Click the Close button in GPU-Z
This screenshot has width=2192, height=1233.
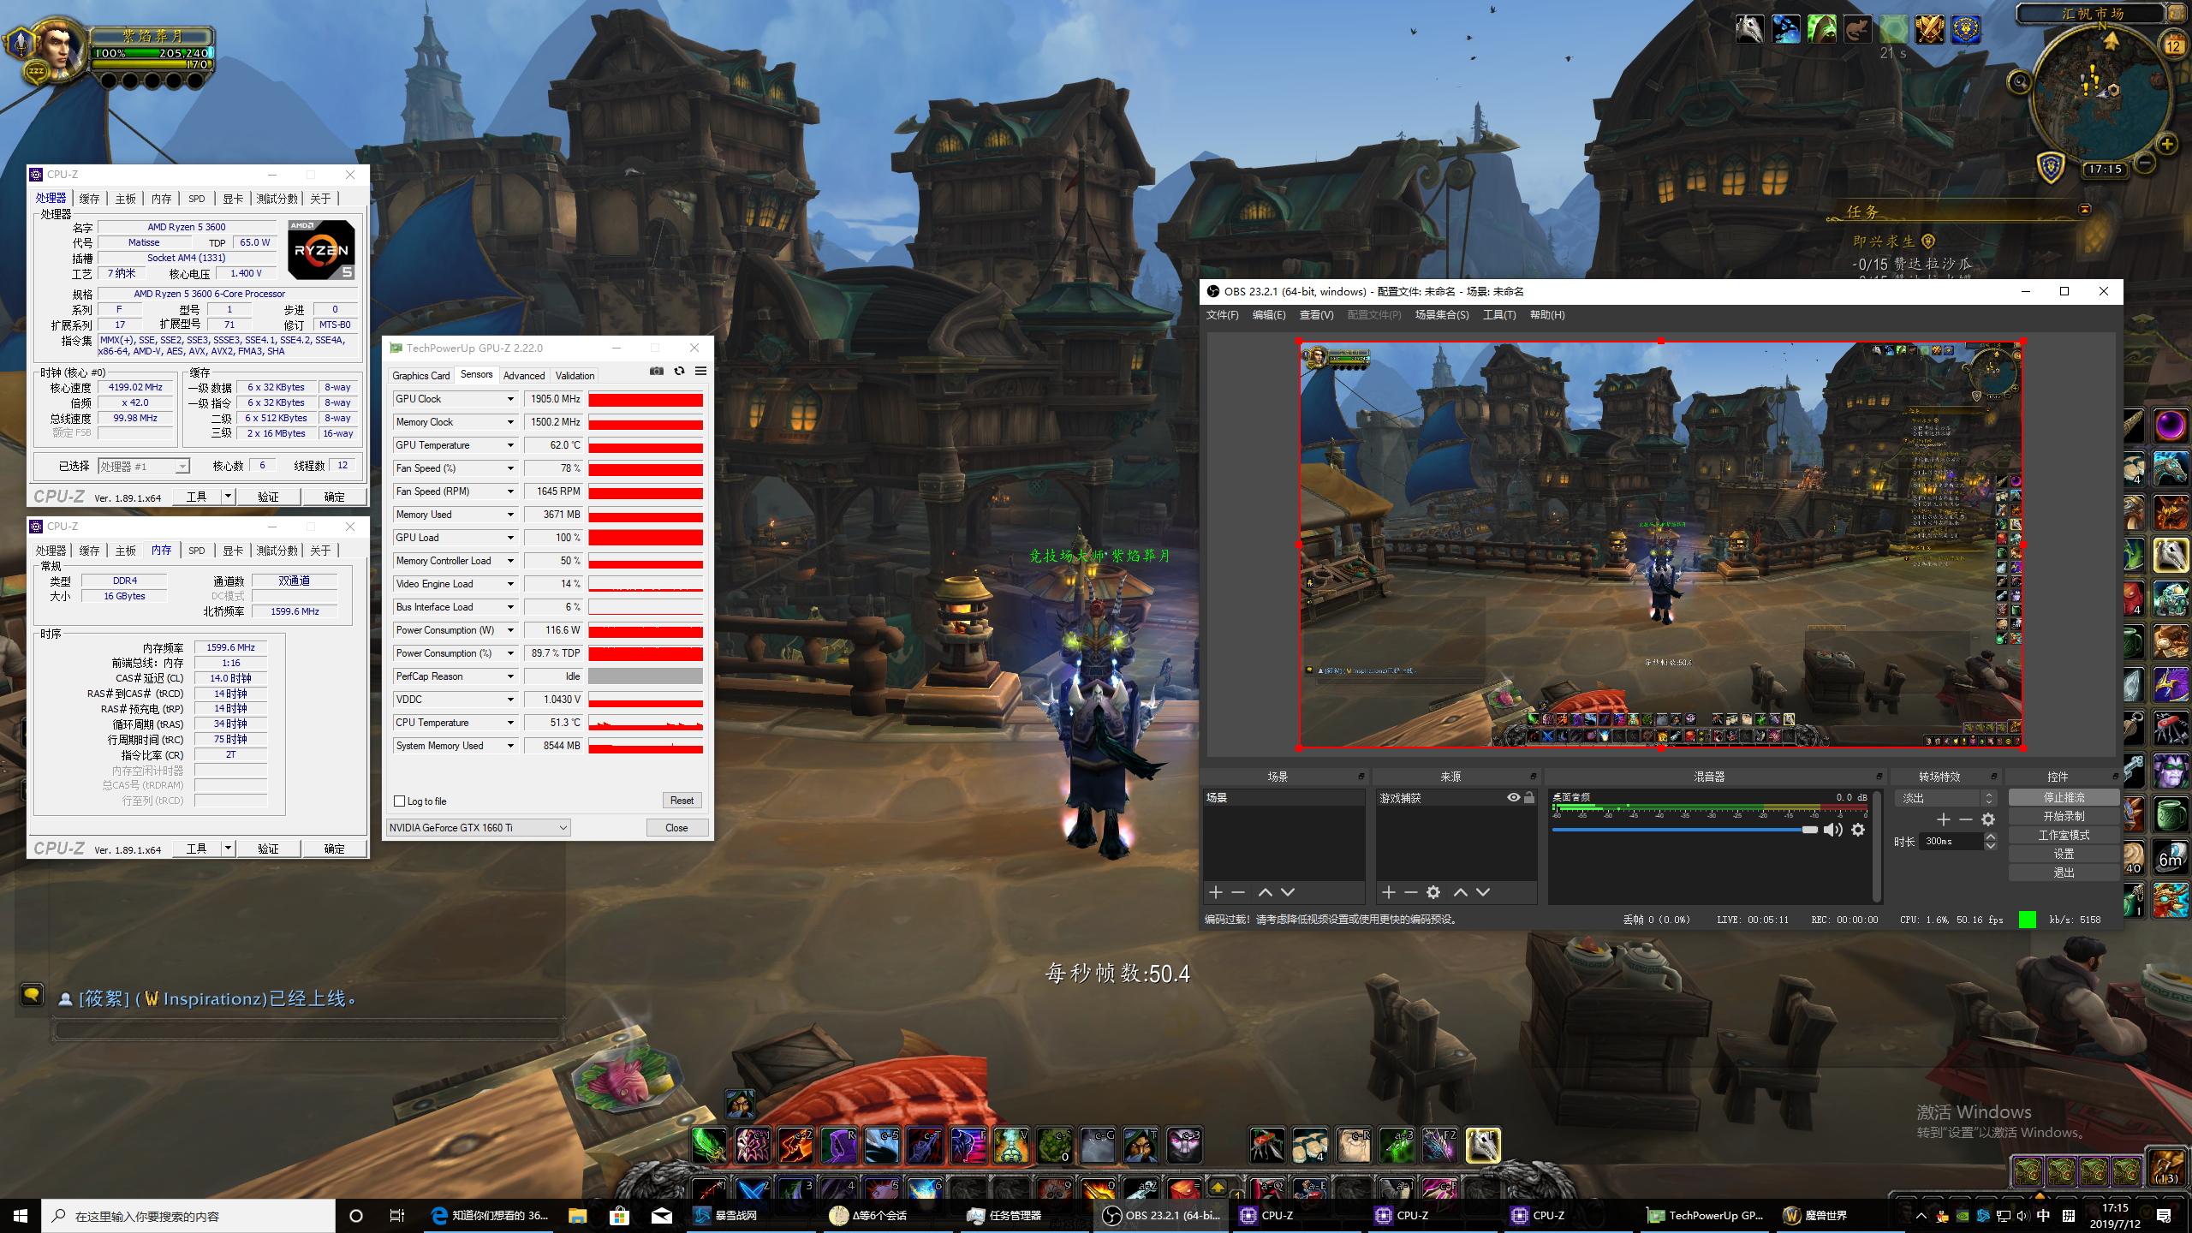click(x=676, y=827)
